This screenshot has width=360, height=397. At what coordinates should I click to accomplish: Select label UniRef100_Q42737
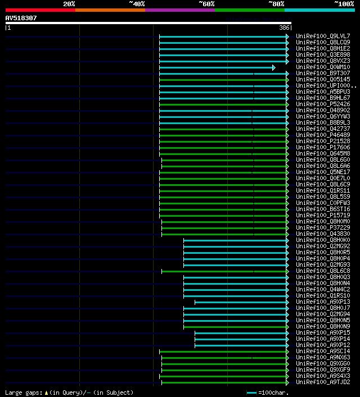pos(323,129)
